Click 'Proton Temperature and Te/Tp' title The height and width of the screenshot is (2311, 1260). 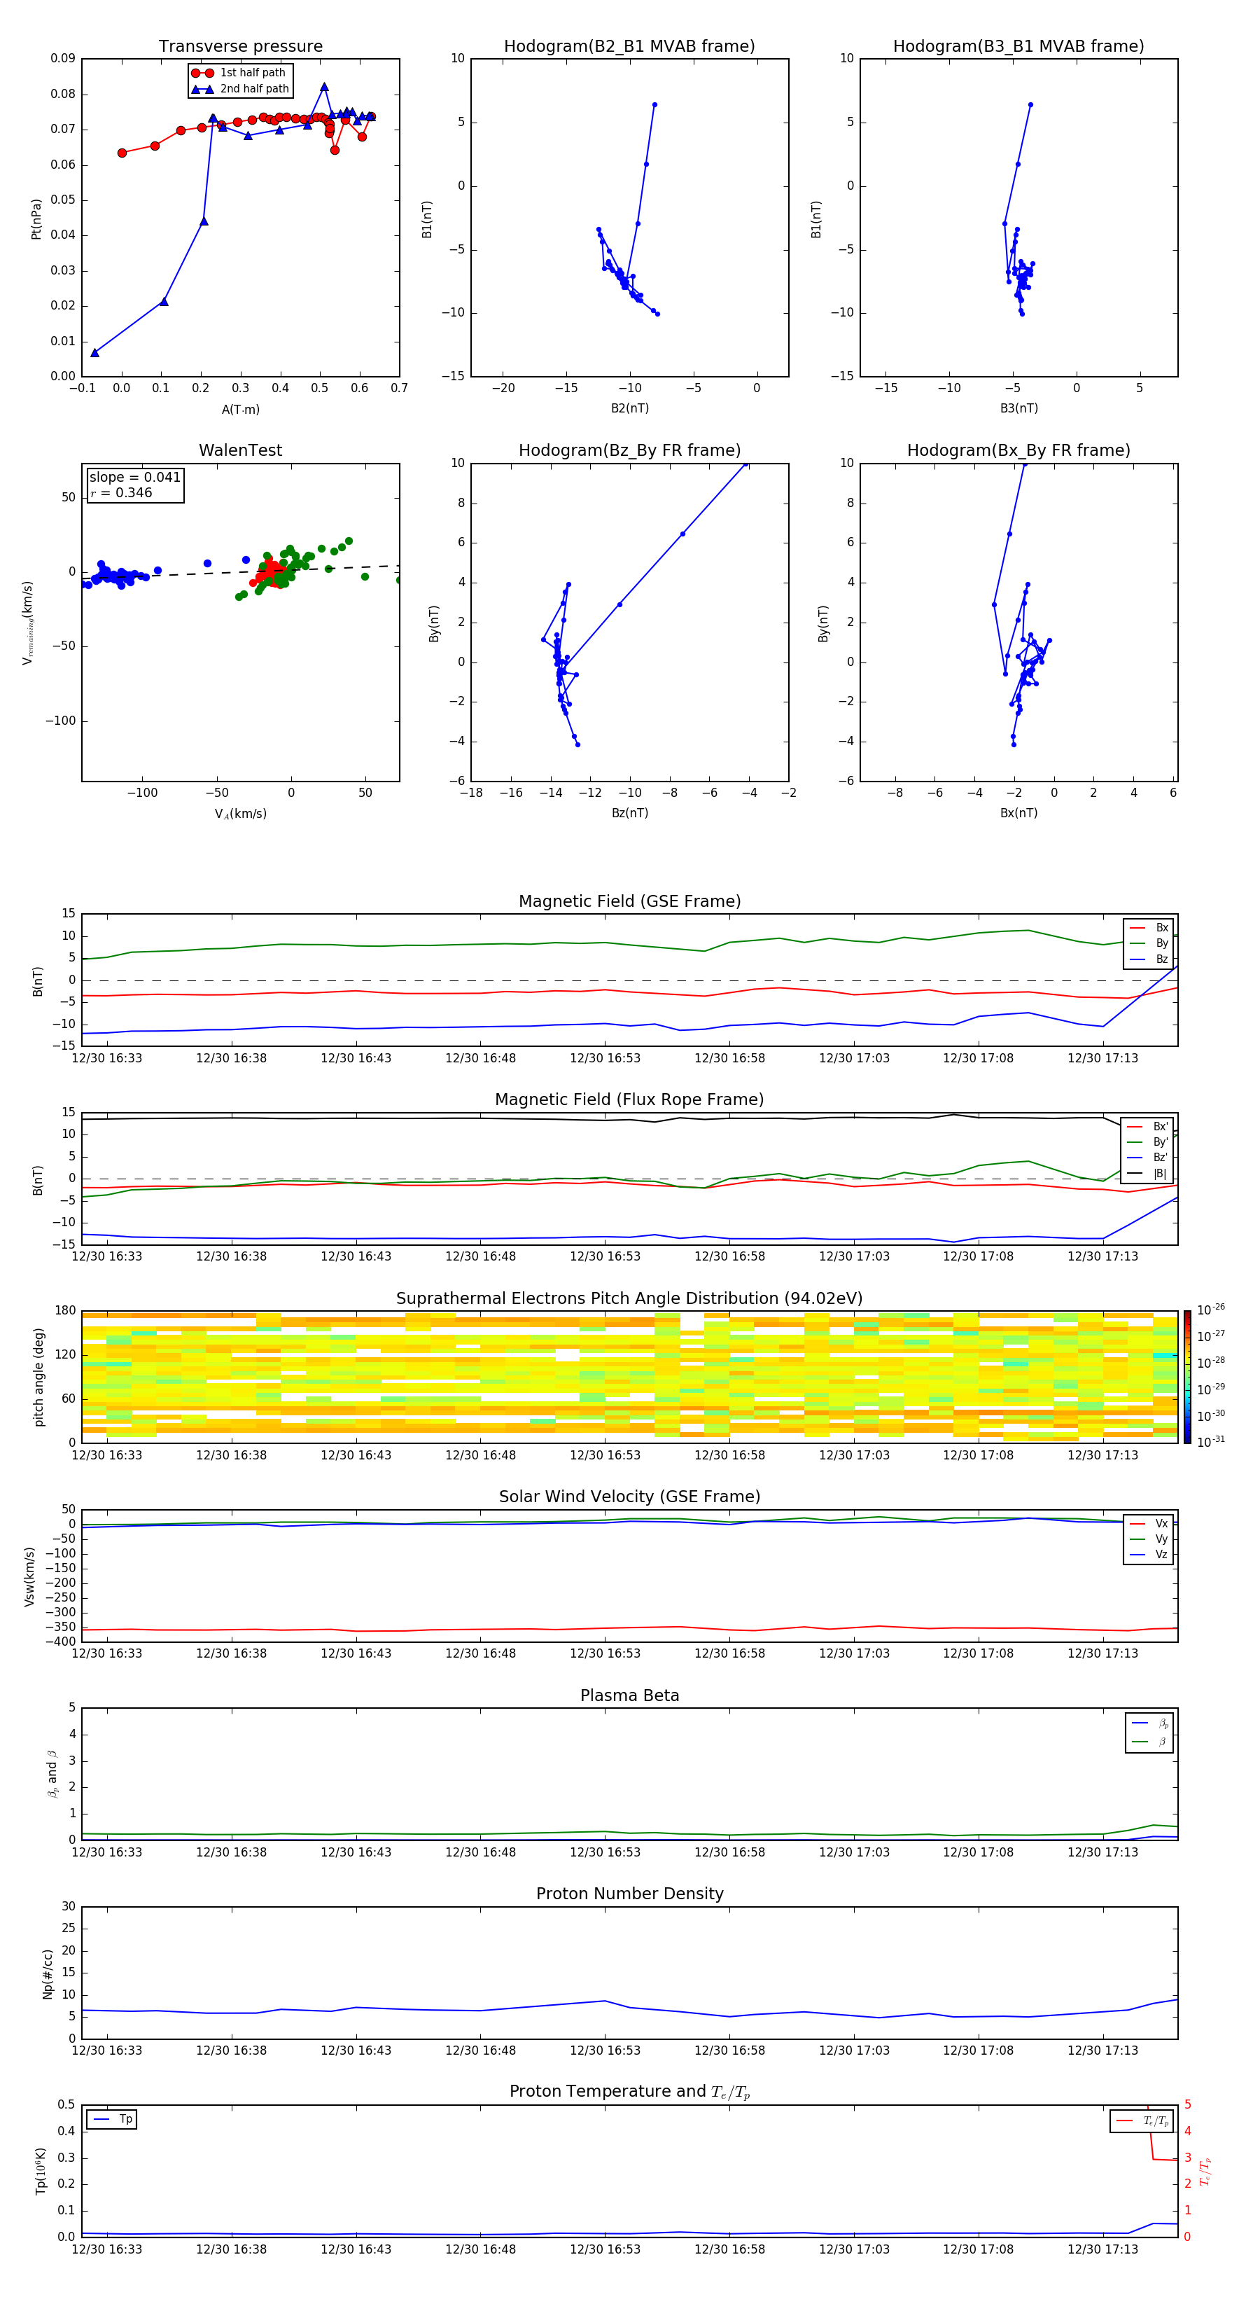629,2091
